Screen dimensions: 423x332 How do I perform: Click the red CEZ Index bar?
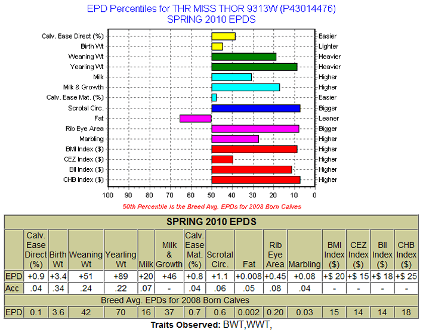click(223, 160)
